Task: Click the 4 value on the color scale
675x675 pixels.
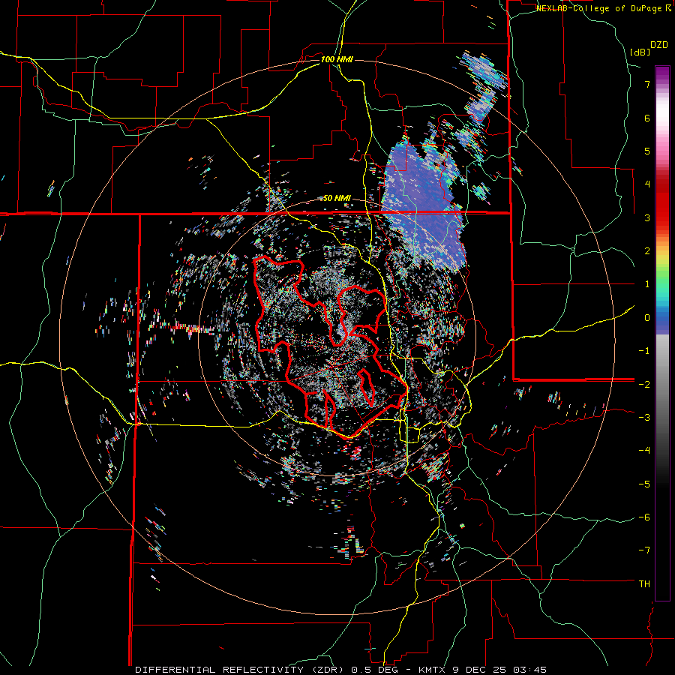Action: 647,184
